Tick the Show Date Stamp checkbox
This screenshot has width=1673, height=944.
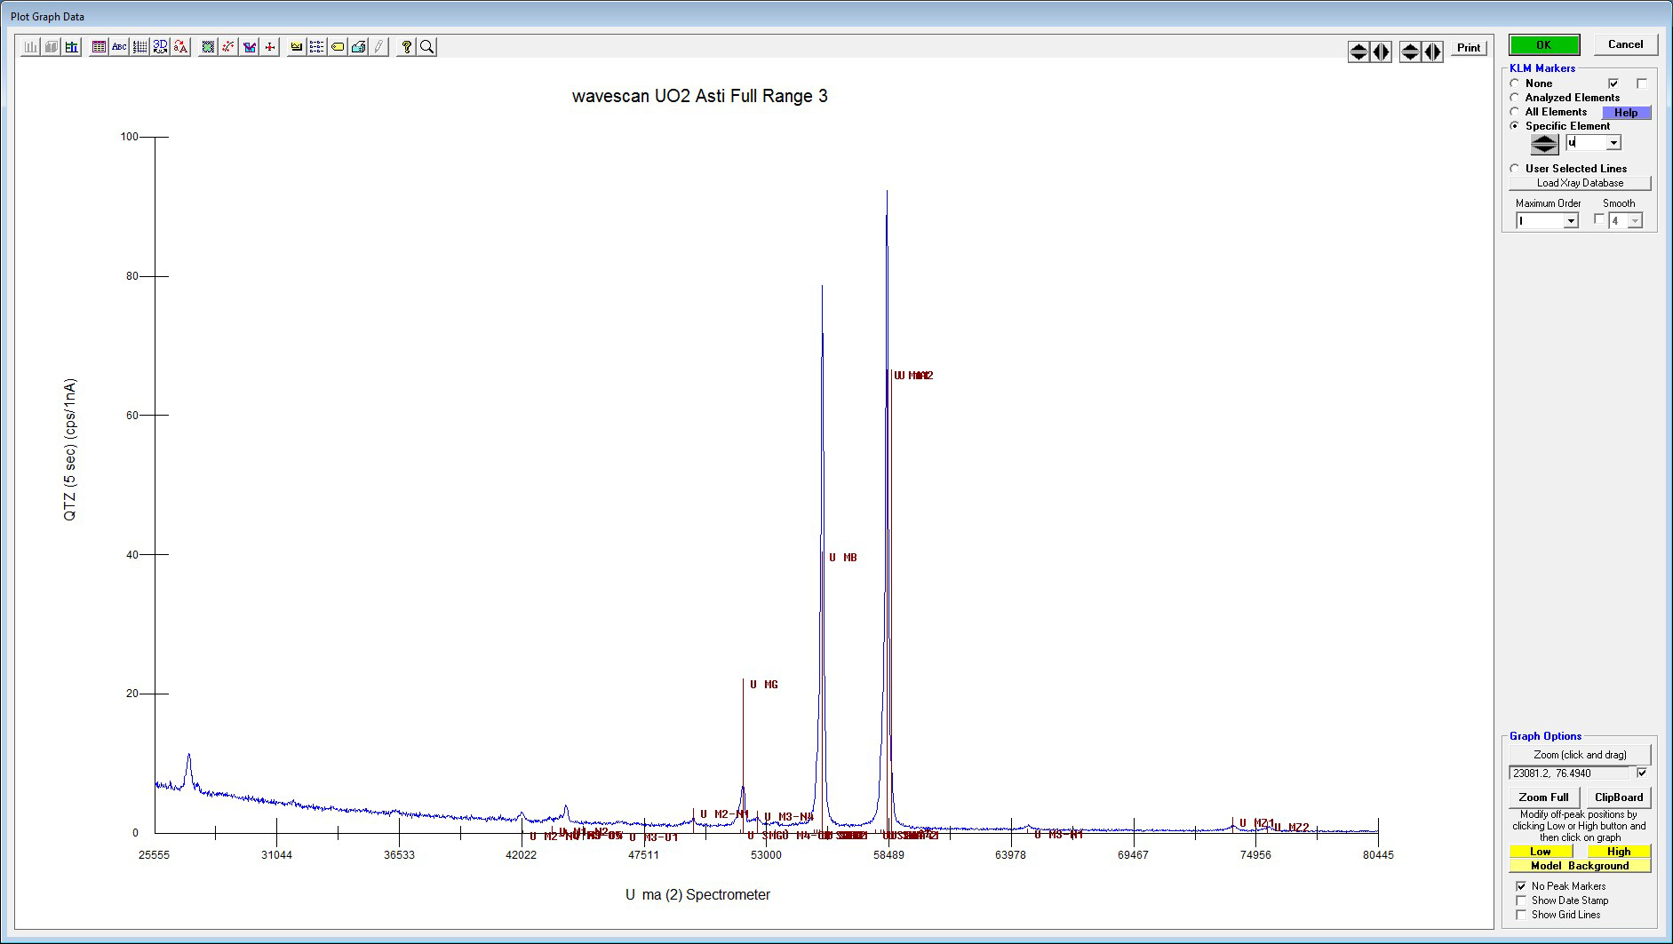click(1521, 900)
